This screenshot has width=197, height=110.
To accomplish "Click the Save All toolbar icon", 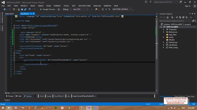I will pyautogui.click(x=25, y=9).
